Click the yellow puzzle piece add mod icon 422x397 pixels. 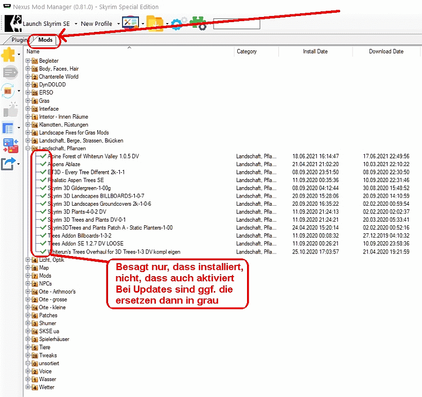pyautogui.click(x=8, y=55)
